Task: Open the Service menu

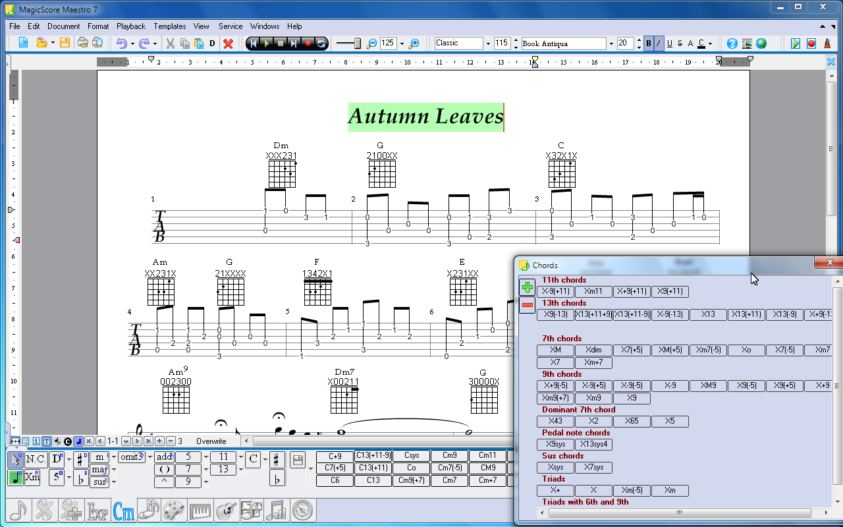Action: 231,26
